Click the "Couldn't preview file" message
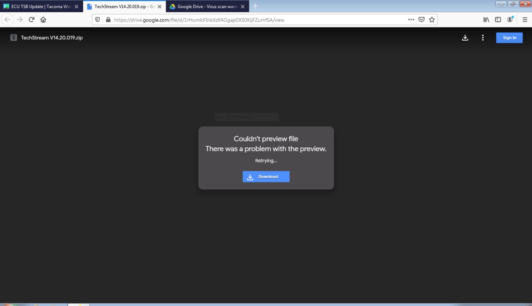The width and height of the screenshot is (532, 306). point(266,139)
